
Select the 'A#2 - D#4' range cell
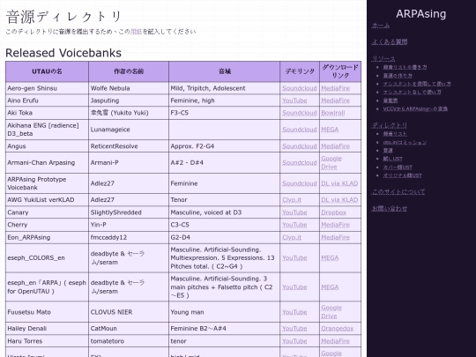(225, 163)
